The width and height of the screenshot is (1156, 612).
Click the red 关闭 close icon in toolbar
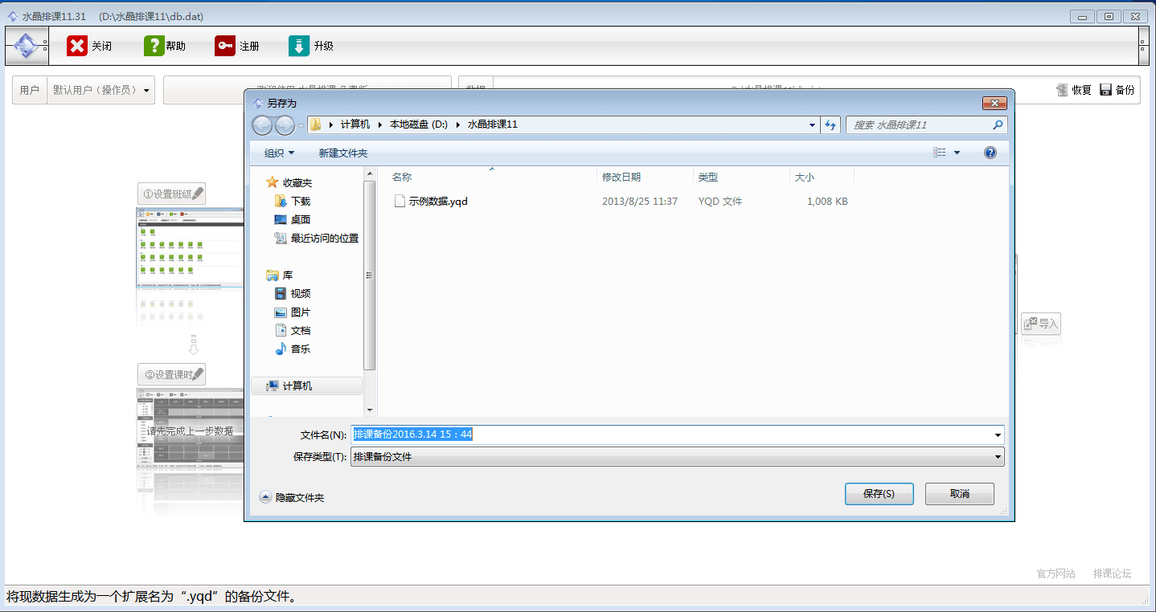tap(76, 46)
